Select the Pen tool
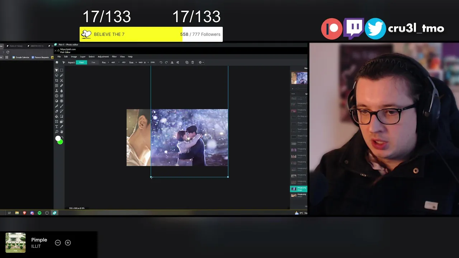This screenshot has height=258, width=459. pos(56,106)
